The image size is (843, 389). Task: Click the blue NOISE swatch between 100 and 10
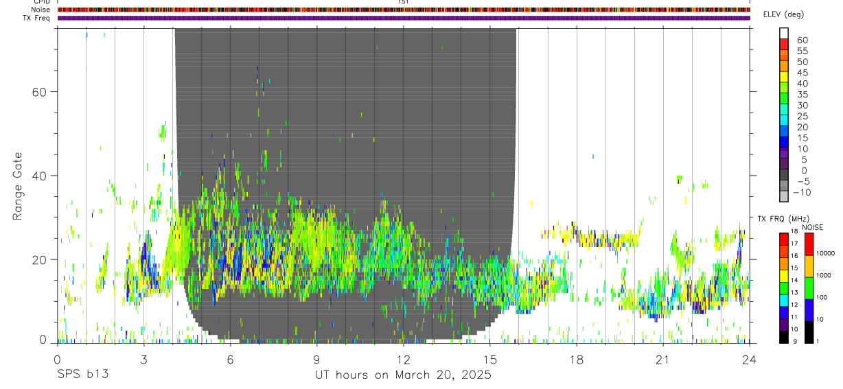click(809, 310)
